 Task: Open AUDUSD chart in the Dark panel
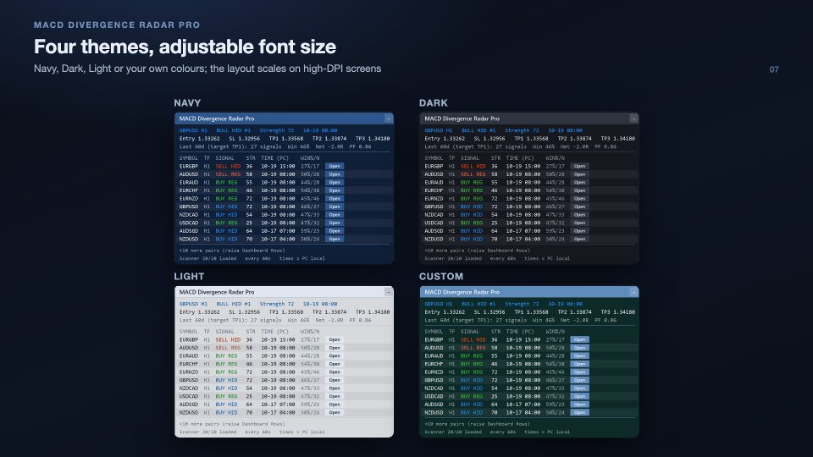(x=579, y=174)
